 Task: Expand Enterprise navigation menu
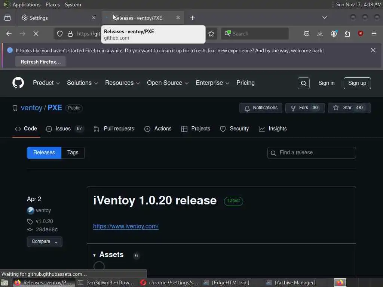tap(212, 83)
